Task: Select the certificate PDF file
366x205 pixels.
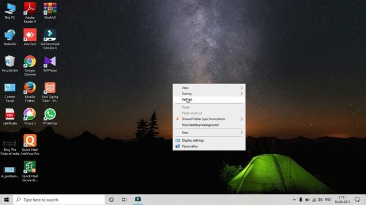Action: point(10,117)
